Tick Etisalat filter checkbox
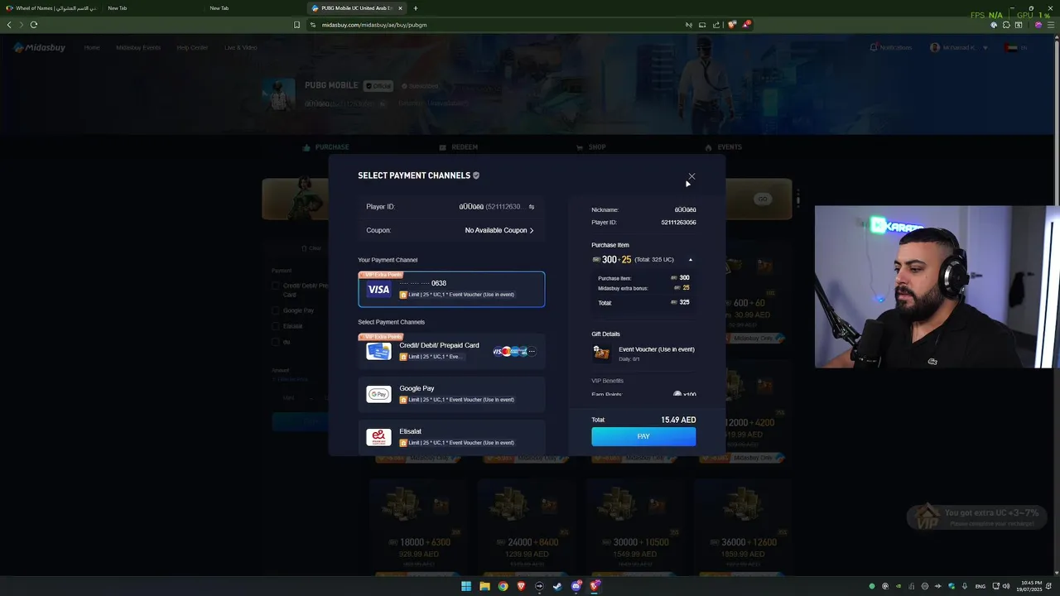Viewport: 1060px width, 596px height. pyautogui.click(x=276, y=326)
